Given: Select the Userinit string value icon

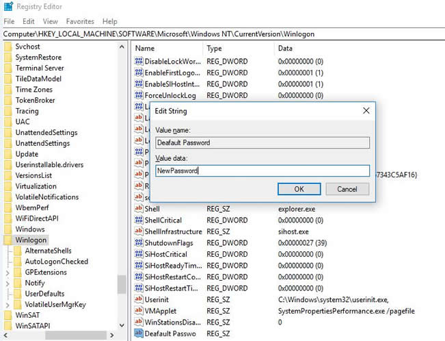Looking at the screenshot, I should pyautogui.click(x=138, y=299).
